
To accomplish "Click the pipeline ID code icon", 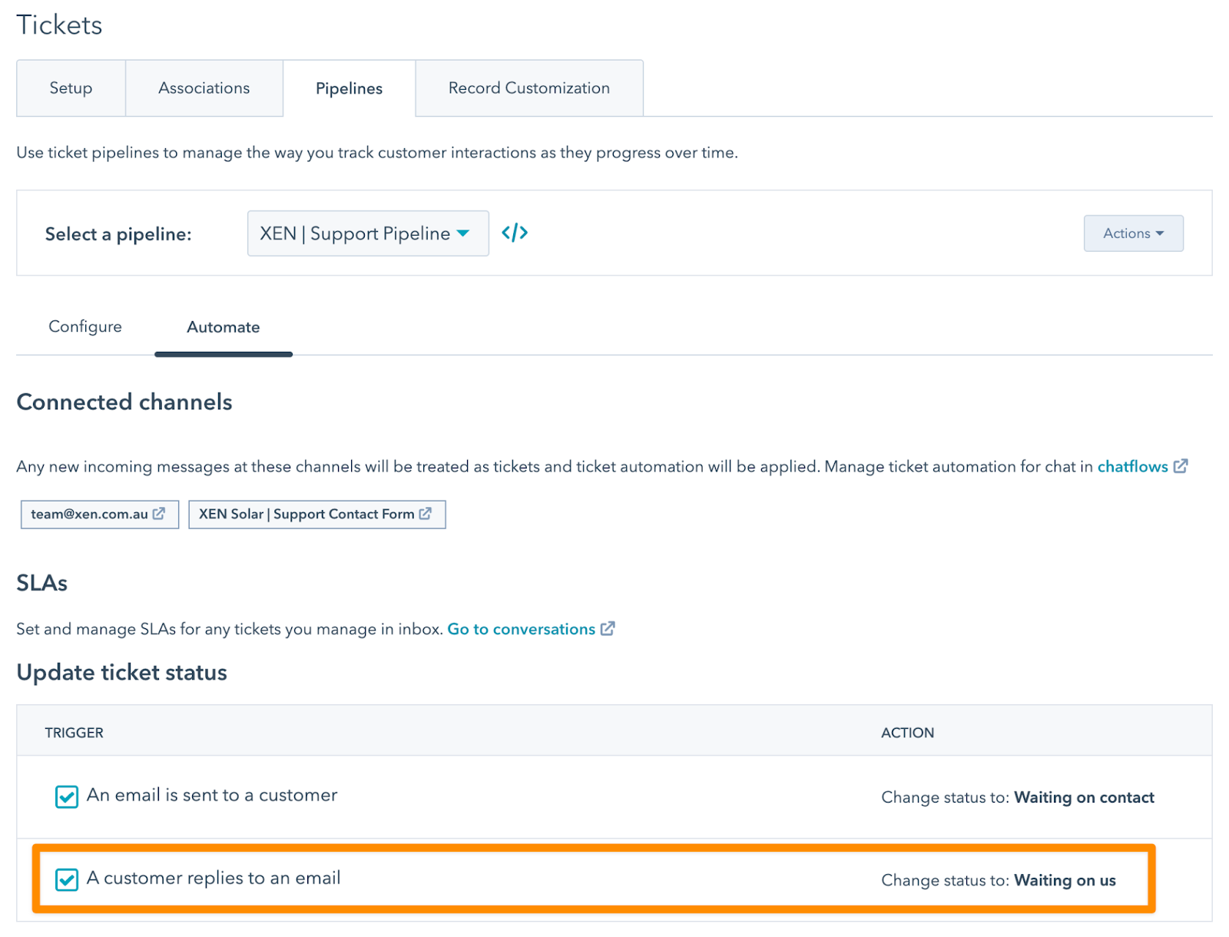I will point(515,233).
